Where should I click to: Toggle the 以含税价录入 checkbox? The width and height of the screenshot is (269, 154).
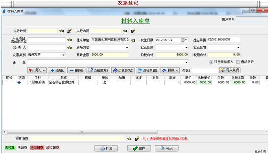click(x=211, y=62)
